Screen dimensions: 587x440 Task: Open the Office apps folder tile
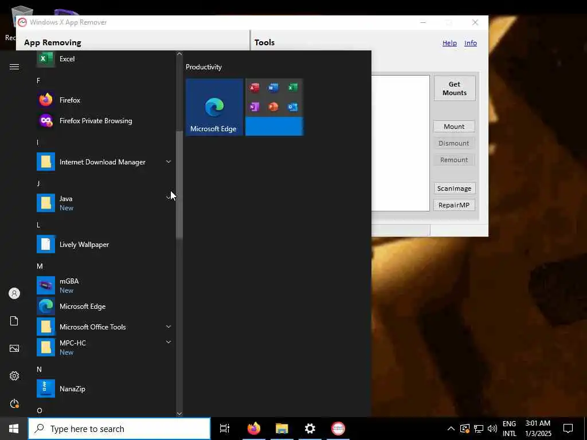(x=274, y=107)
